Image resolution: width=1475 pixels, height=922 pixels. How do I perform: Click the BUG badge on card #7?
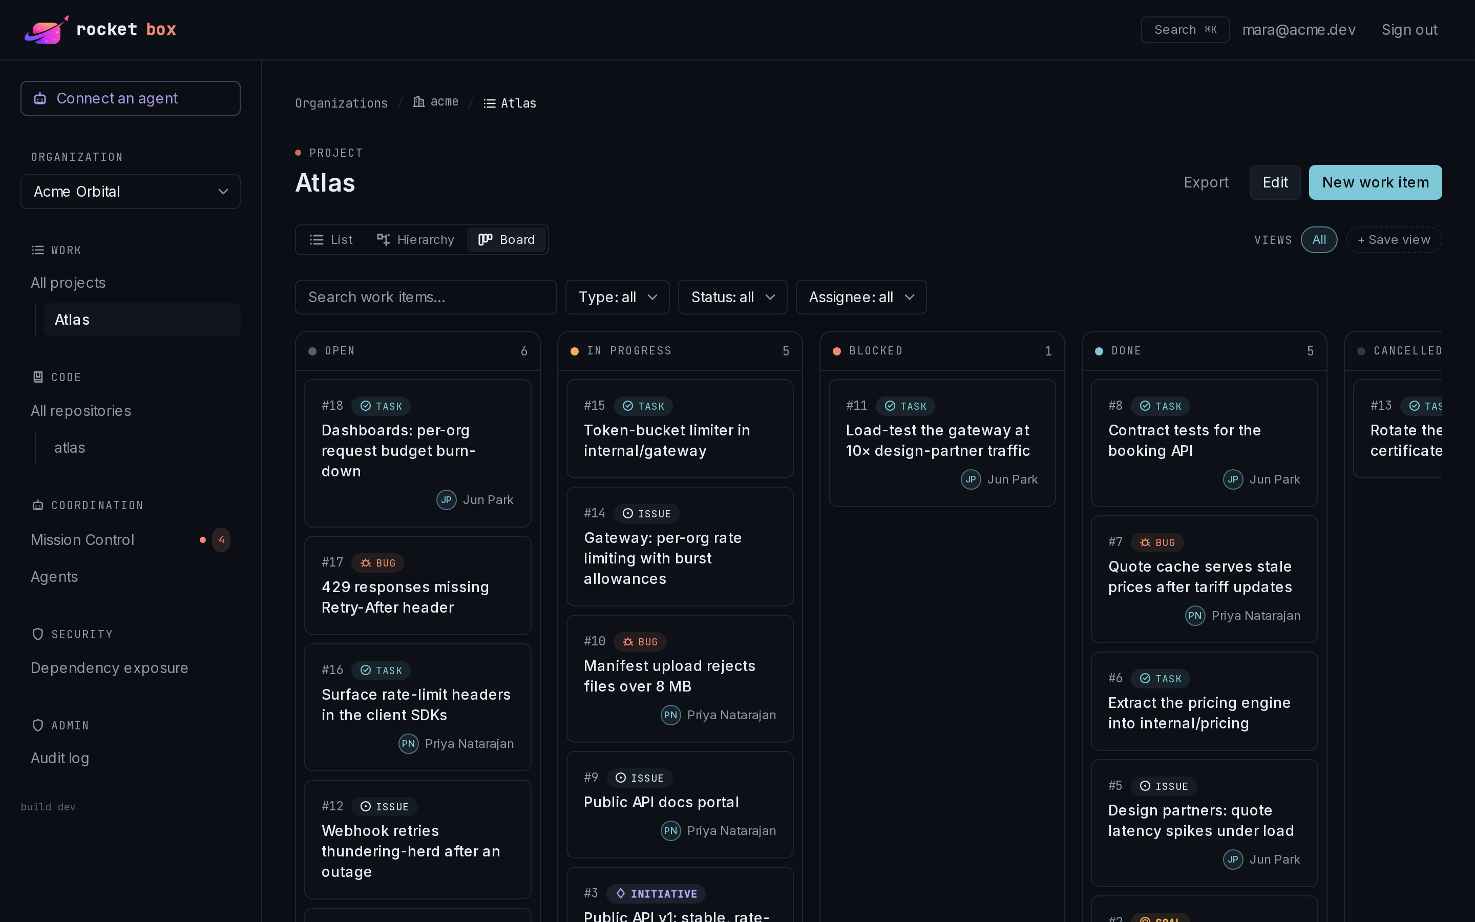[x=1157, y=542]
